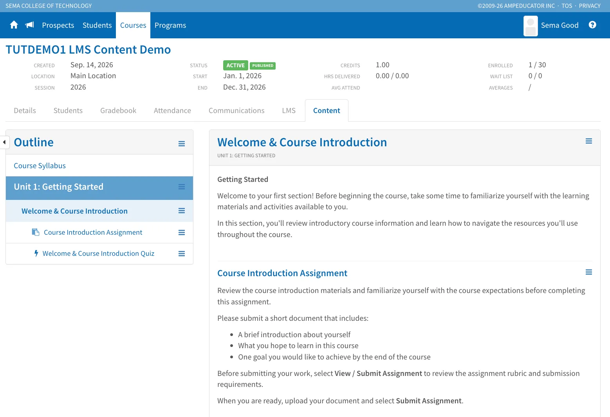Viewport: 610px width, 417px height.
Task: Click the PUBLISHED status badge
Action: [263, 66]
